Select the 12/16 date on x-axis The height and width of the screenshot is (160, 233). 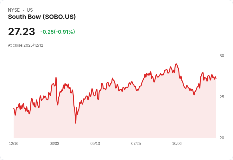click(x=14, y=144)
